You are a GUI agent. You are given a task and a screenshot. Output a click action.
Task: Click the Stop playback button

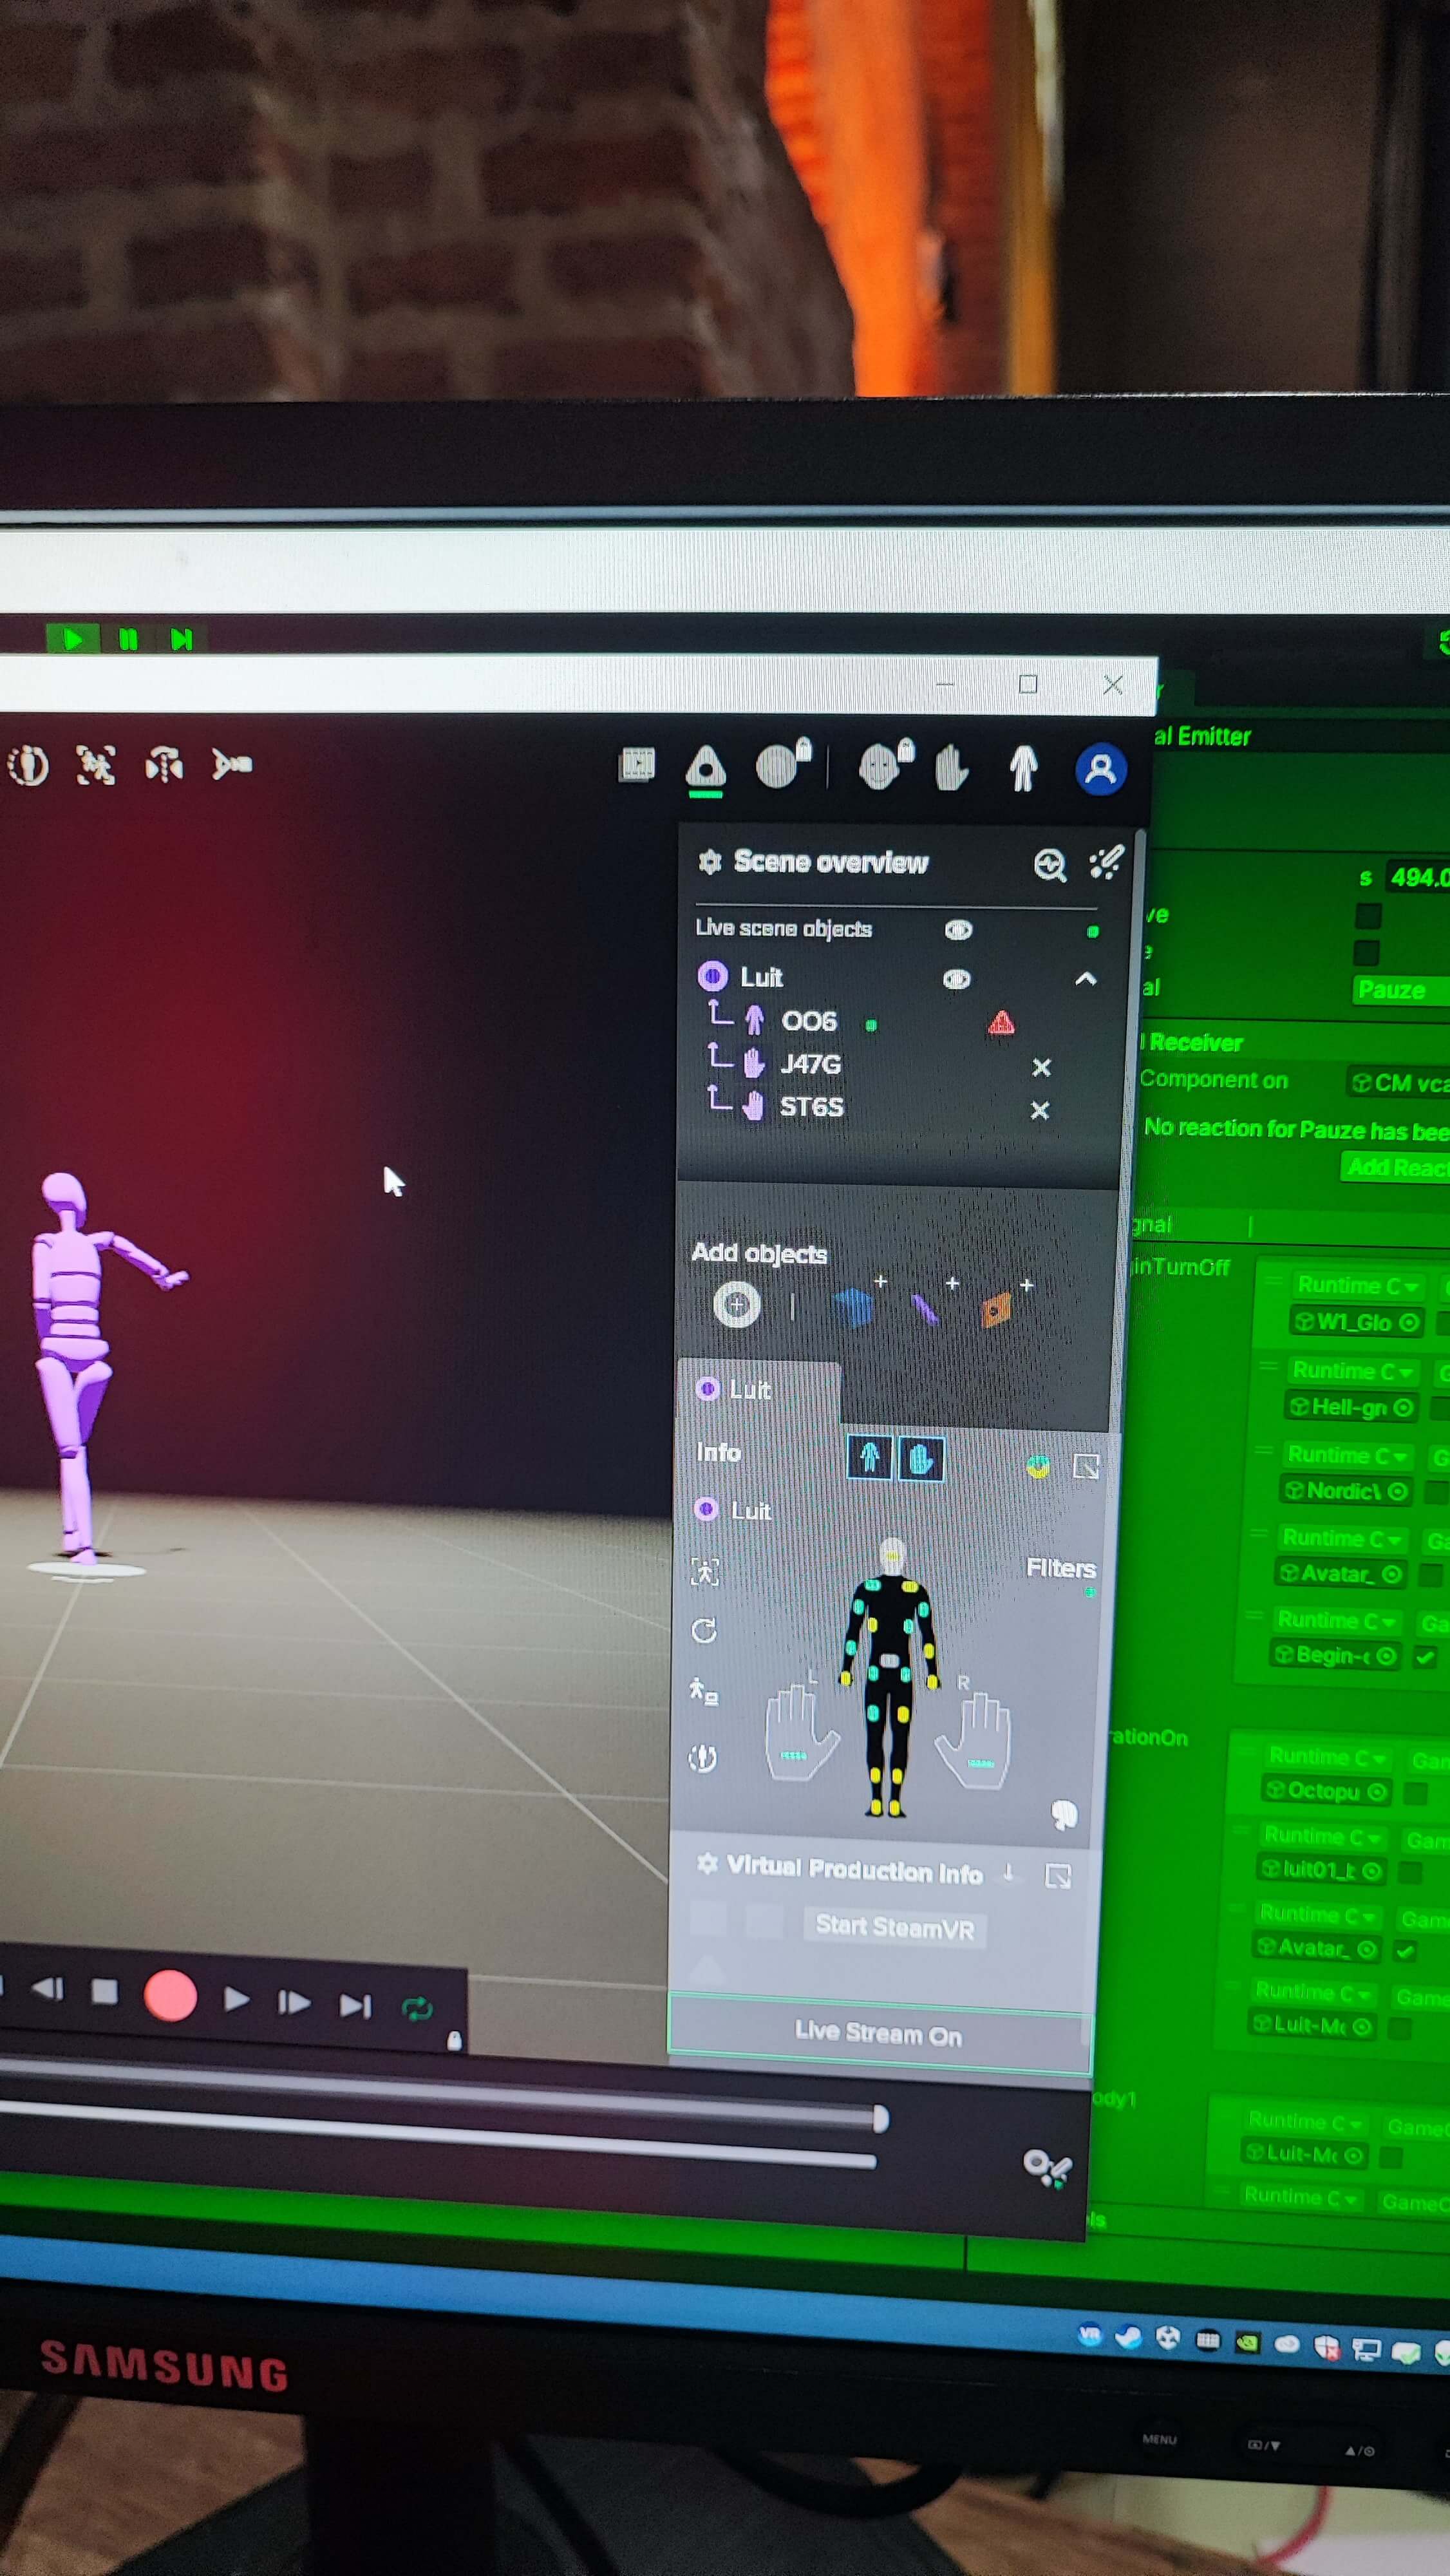(104, 1992)
